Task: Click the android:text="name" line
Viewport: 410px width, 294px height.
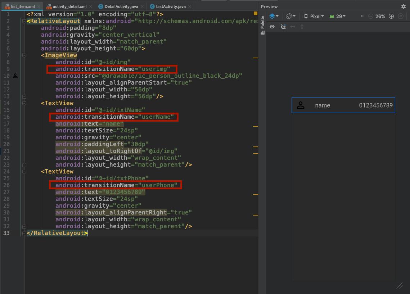Action: 89,124
